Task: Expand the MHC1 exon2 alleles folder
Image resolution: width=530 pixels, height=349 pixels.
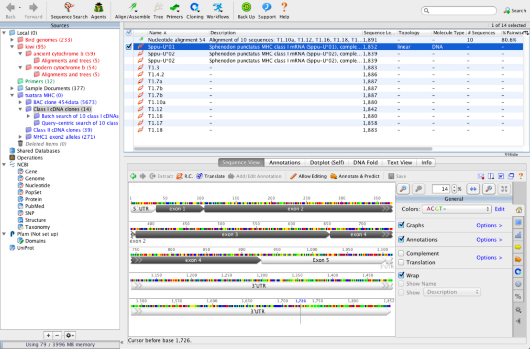Action: coord(20,137)
